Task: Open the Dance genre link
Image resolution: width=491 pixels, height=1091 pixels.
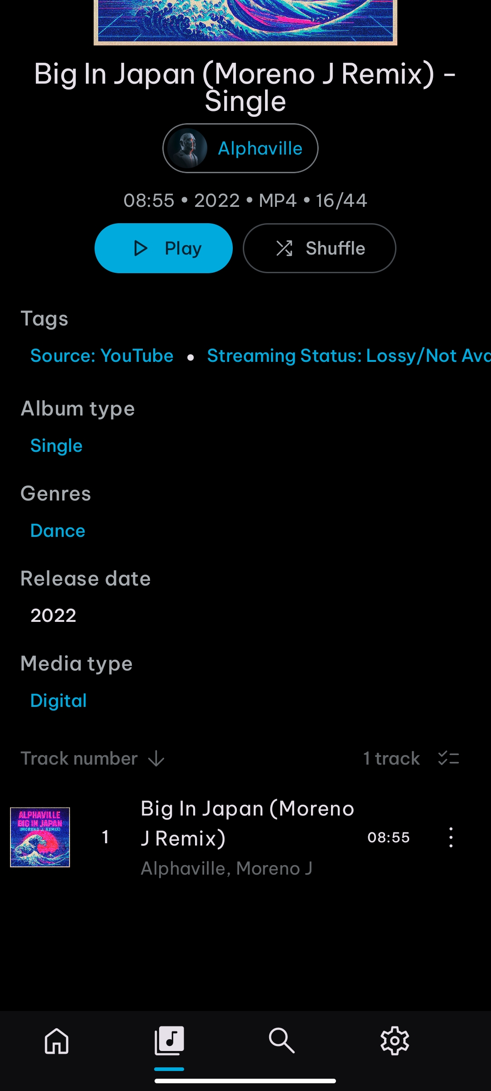Action: tap(58, 530)
